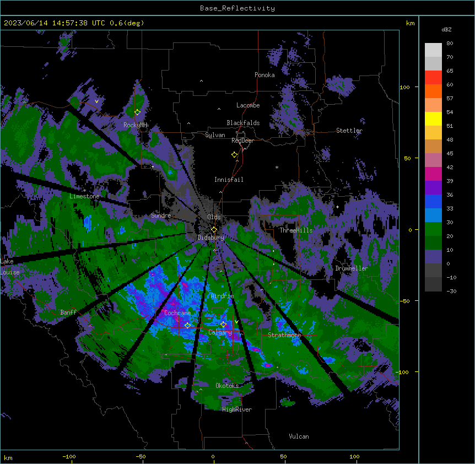Pick the yellow 54-51 dBZ legend swatch
Screen dimensions: 475x464
(433, 118)
